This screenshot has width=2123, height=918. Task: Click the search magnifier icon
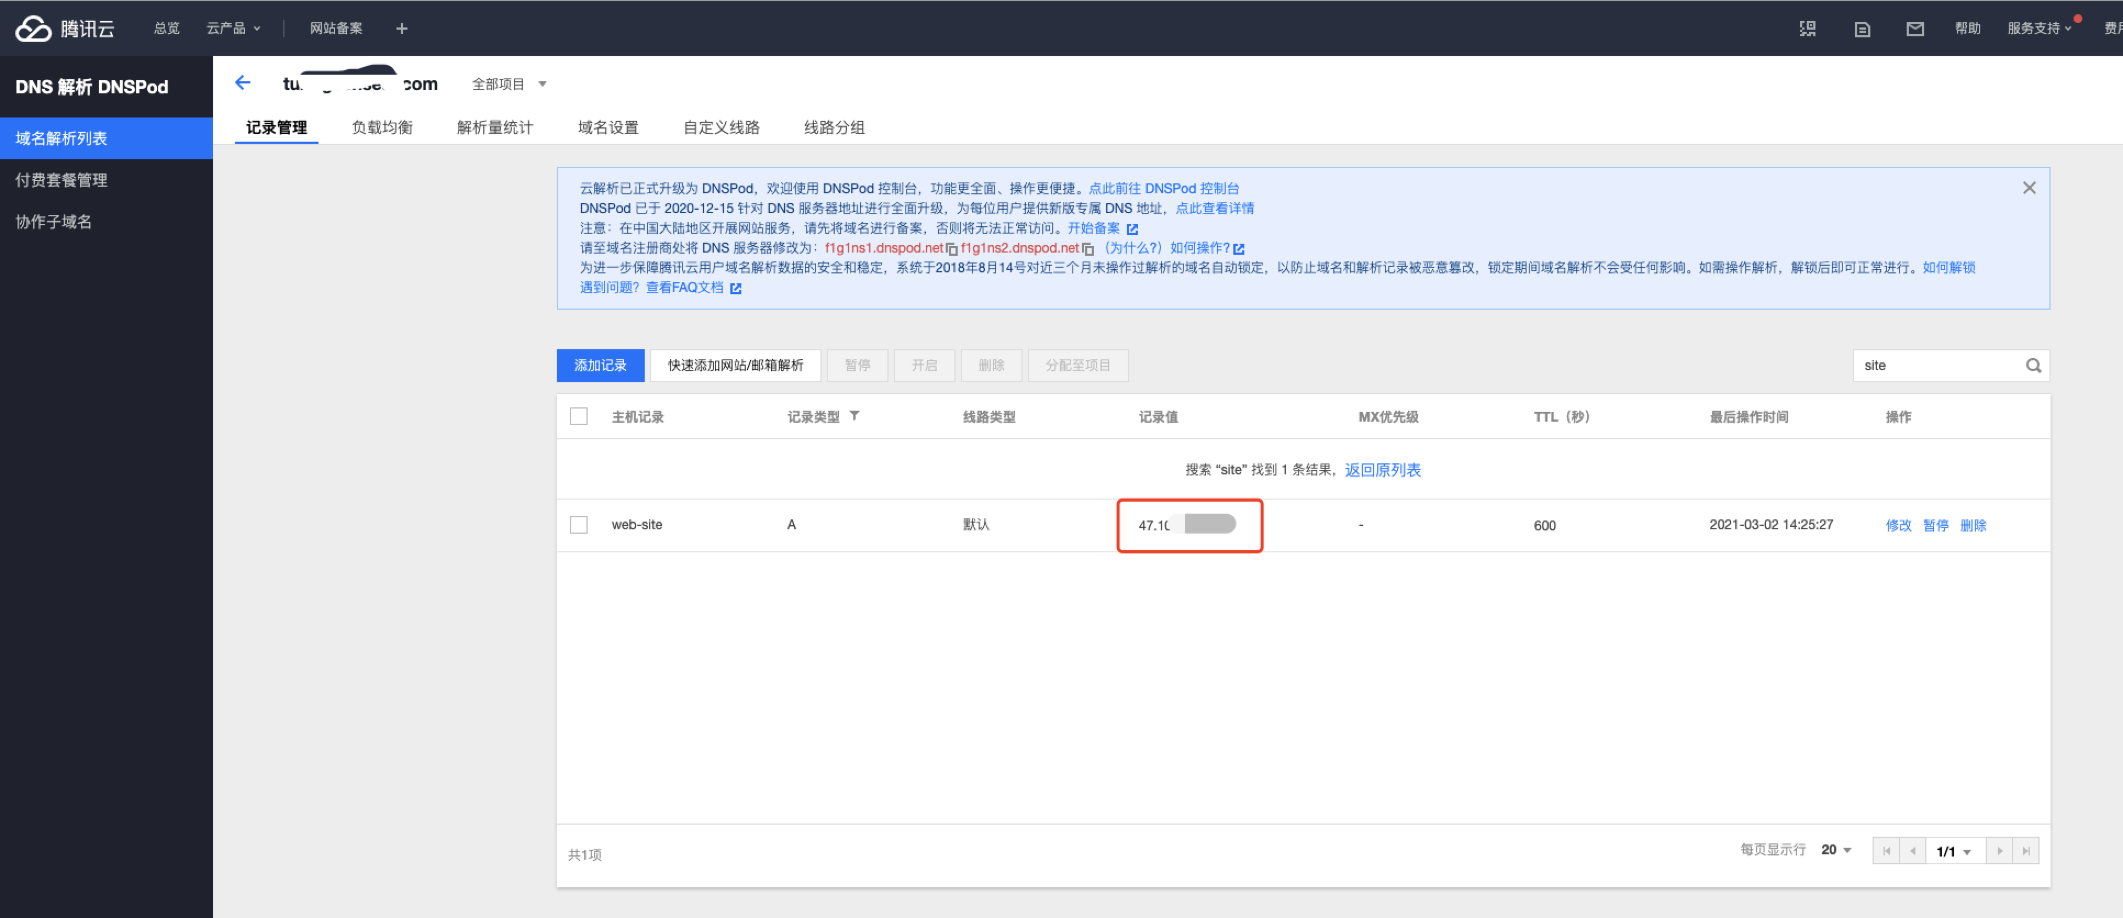pos(2033,365)
